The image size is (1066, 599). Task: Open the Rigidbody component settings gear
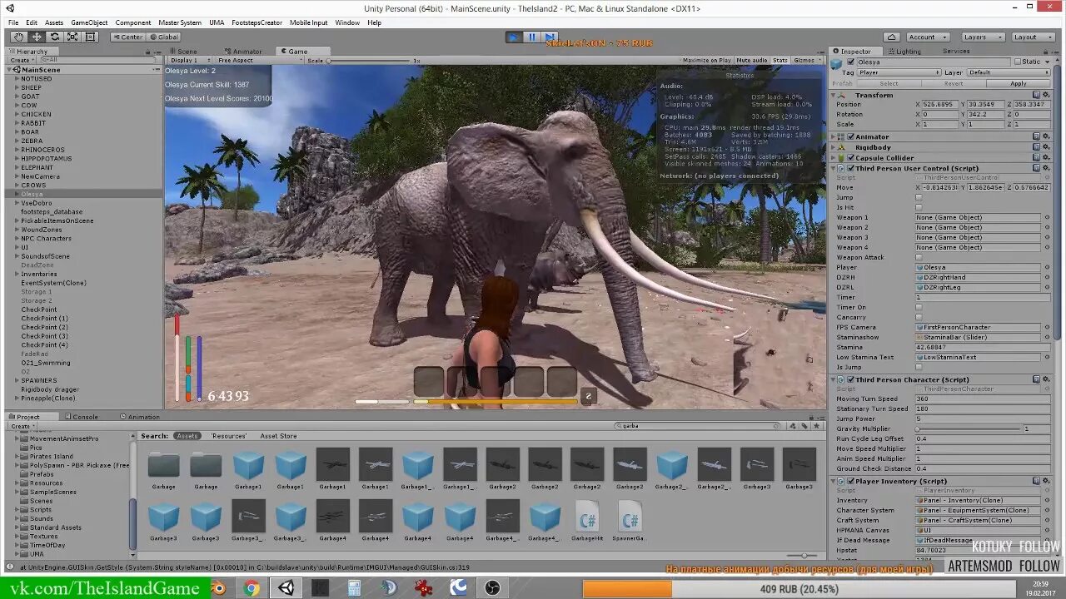click(1047, 147)
